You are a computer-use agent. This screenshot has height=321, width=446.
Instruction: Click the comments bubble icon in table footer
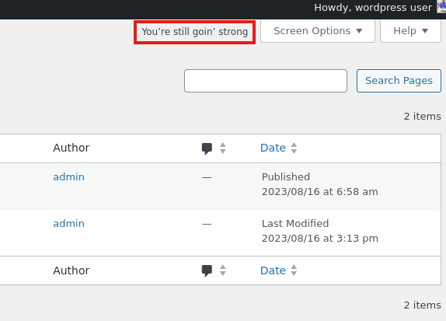pos(207,270)
